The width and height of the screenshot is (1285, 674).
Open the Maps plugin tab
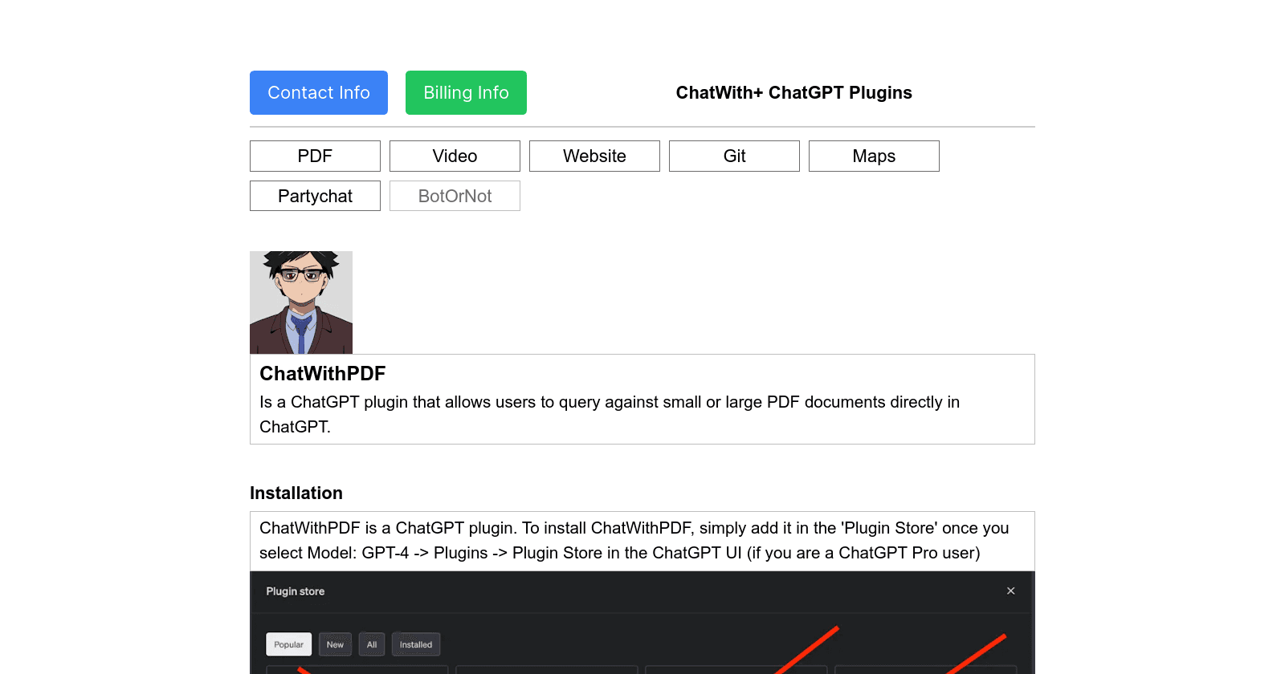tap(874, 156)
